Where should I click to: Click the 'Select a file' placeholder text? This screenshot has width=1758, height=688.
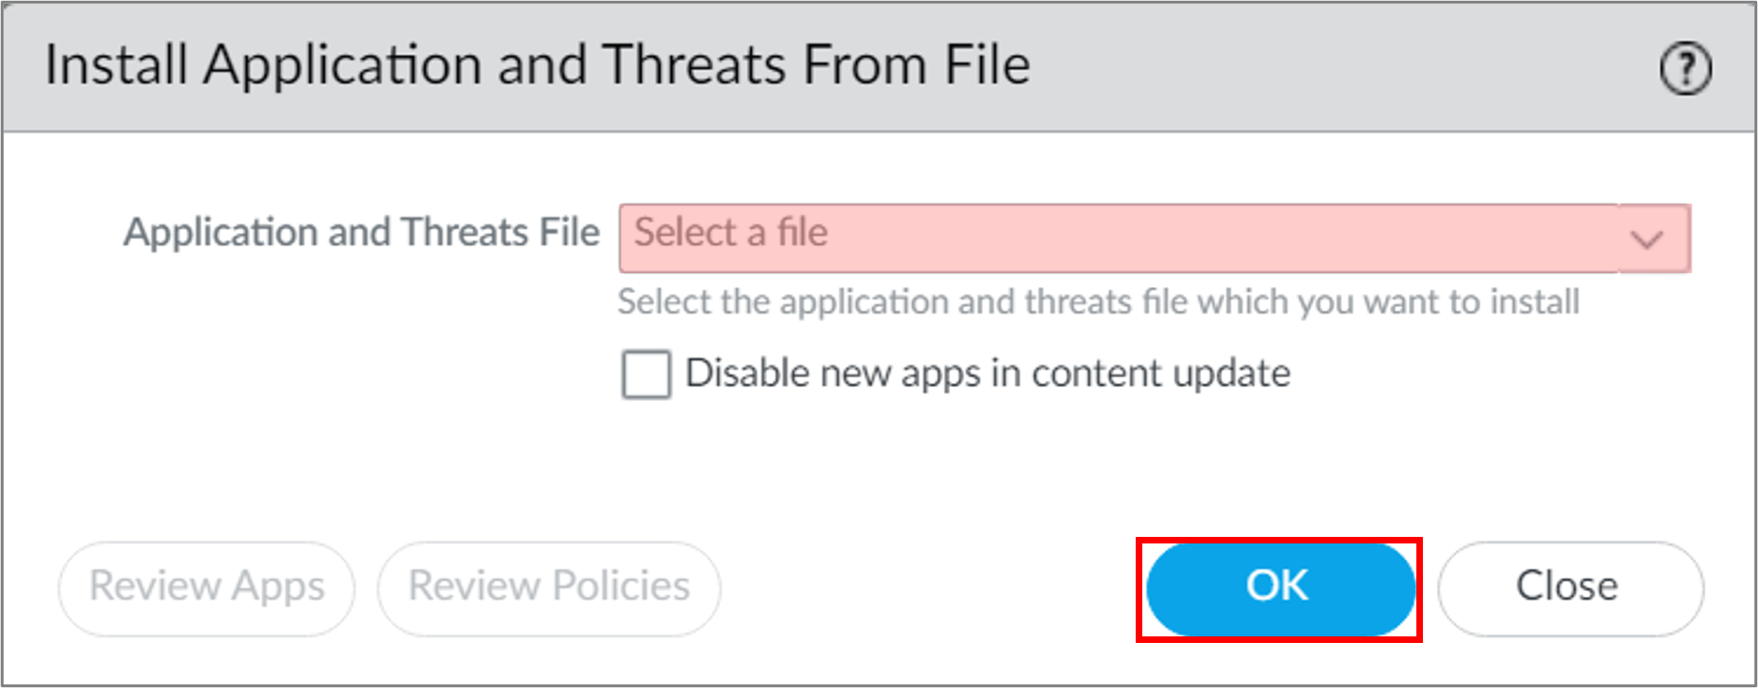click(x=730, y=233)
